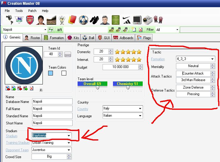
Task: Open the League editor Premier League icon
Action: tap(19, 20)
